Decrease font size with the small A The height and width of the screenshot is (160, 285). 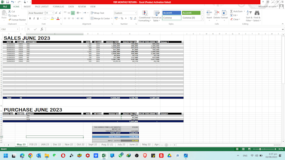pos(60,13)
